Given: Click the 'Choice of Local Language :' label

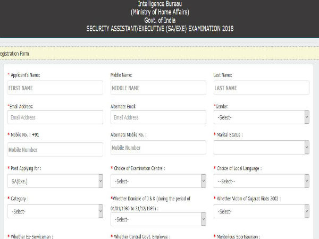Looking at the screenshot, I should pyautogui.click(x=239, y=168).
